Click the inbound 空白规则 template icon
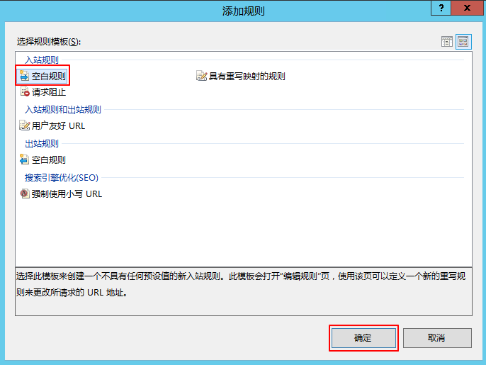 tap(25, 76)
